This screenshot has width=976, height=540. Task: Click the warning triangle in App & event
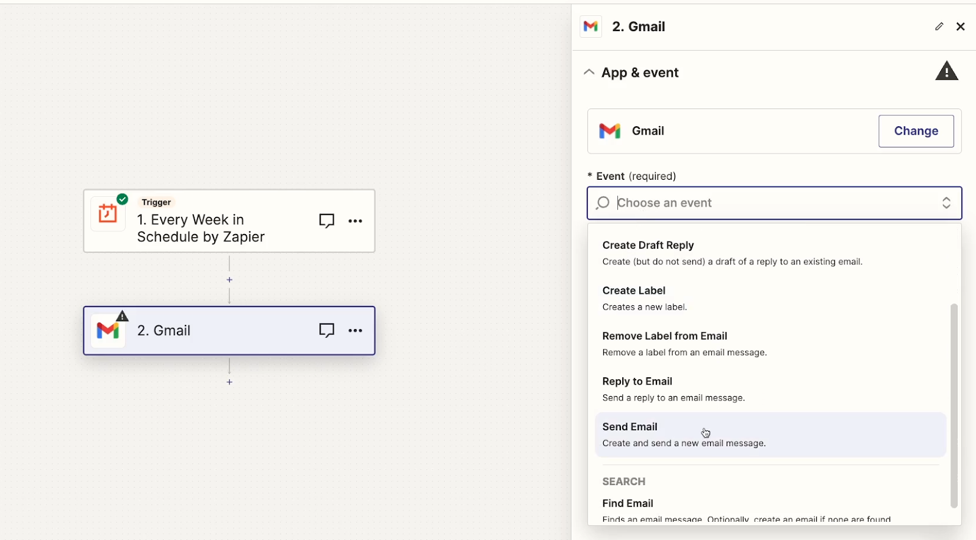947,71
